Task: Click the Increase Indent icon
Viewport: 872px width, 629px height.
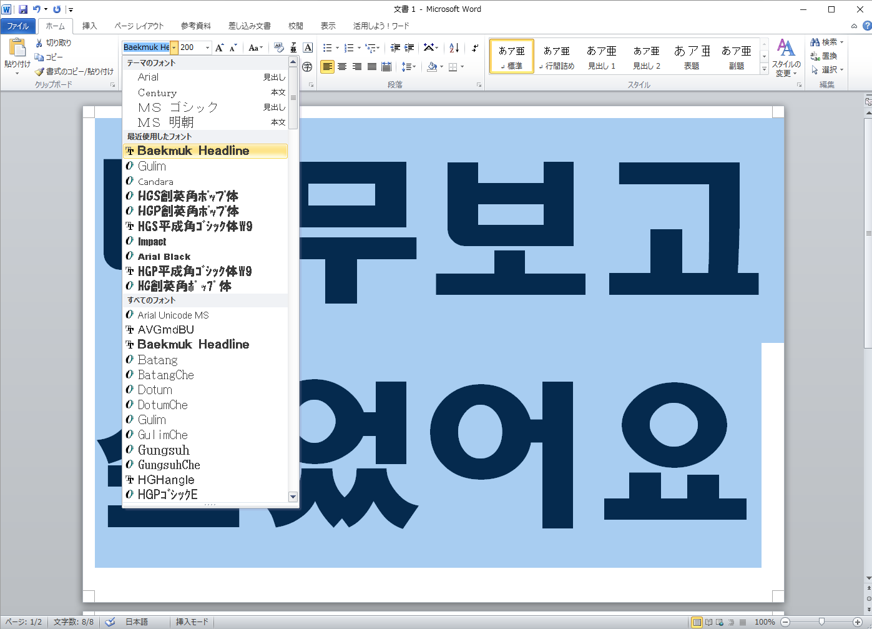Action: pos(409,47)
